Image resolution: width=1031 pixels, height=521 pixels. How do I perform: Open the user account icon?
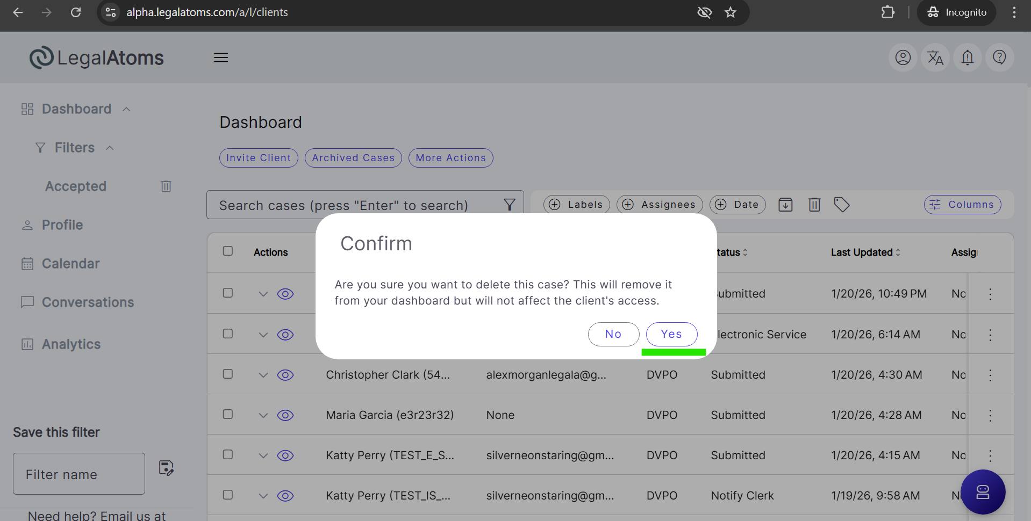click(x=903, y=57)
